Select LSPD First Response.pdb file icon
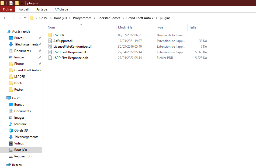 50,58
